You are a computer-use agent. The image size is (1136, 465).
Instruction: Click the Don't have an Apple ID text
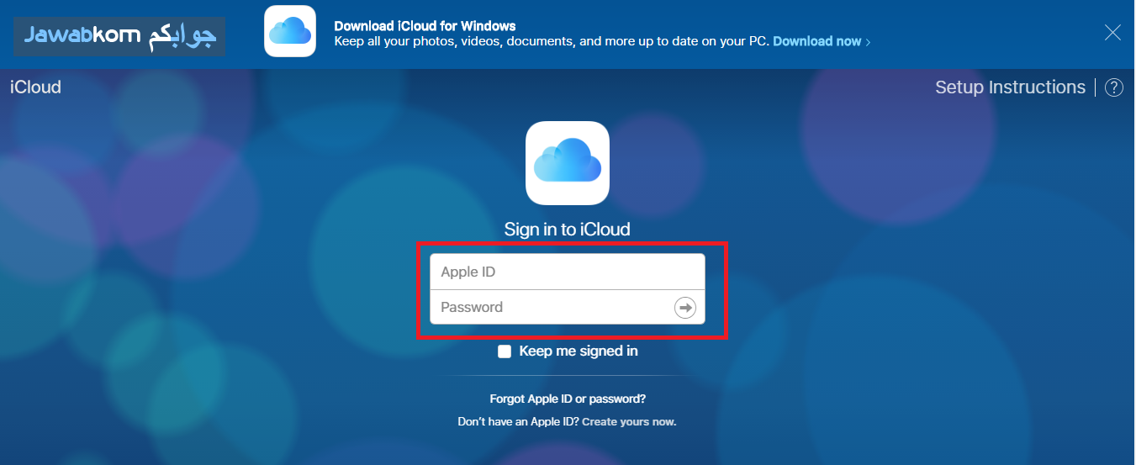[518, 421]
